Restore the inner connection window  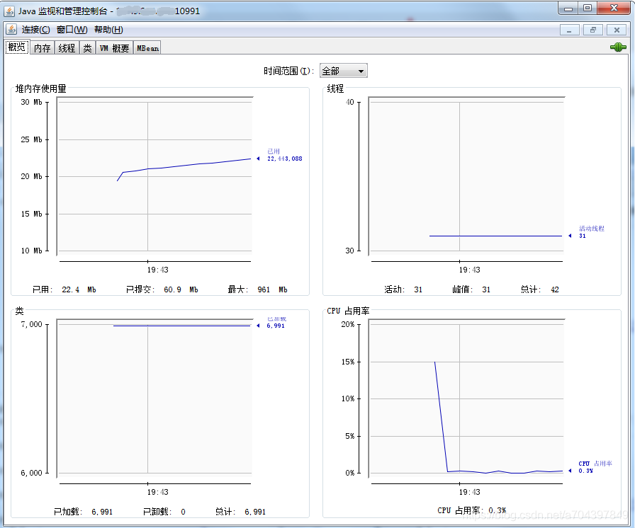[593, 30]
